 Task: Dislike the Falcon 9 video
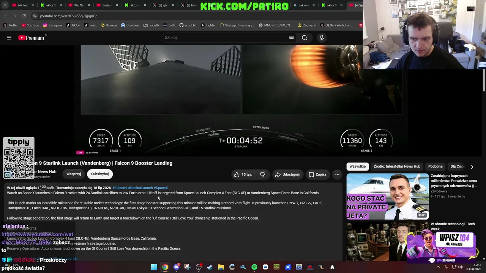(262, 174)
